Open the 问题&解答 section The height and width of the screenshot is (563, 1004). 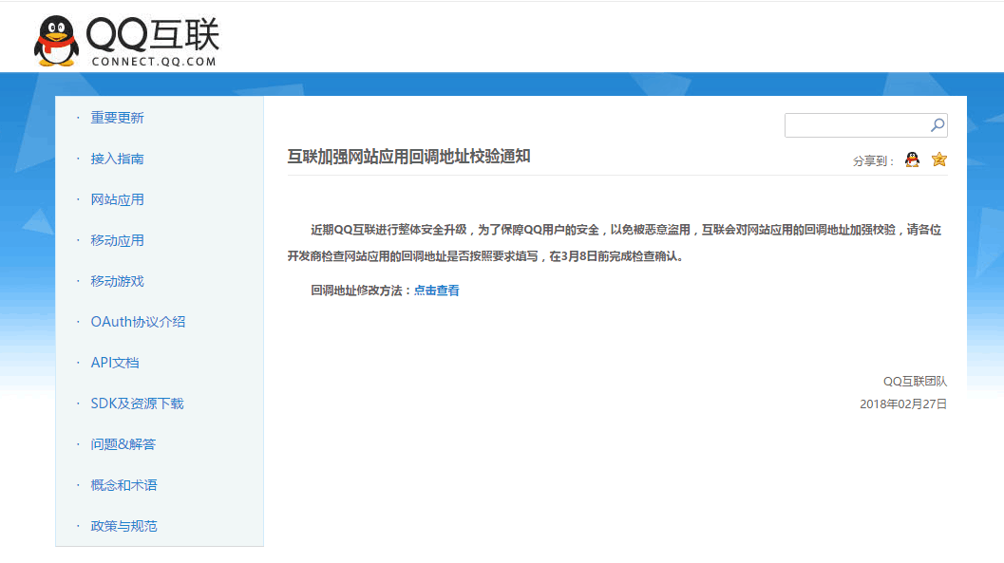click(x=122, y=443)
